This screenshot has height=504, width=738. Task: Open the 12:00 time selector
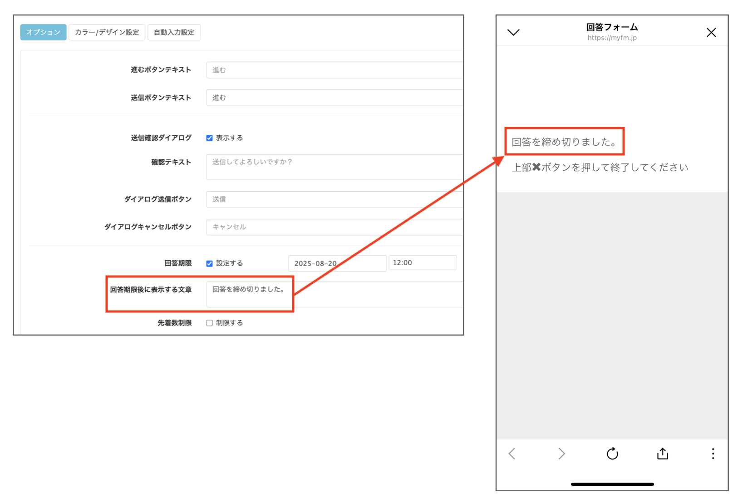(x=423, y=262)
